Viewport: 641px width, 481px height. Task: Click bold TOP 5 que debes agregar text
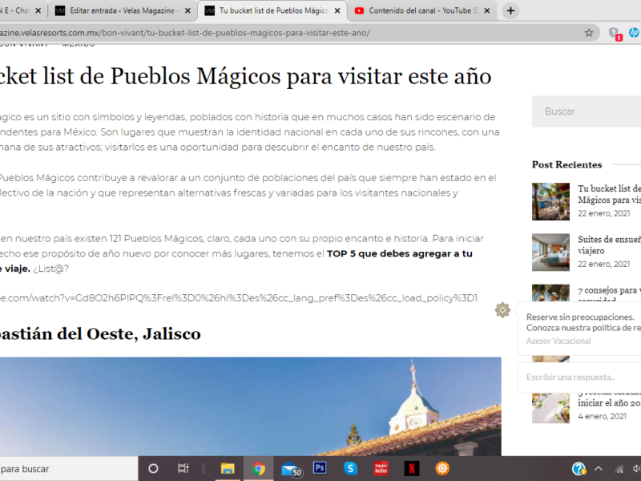pos(399,253)
